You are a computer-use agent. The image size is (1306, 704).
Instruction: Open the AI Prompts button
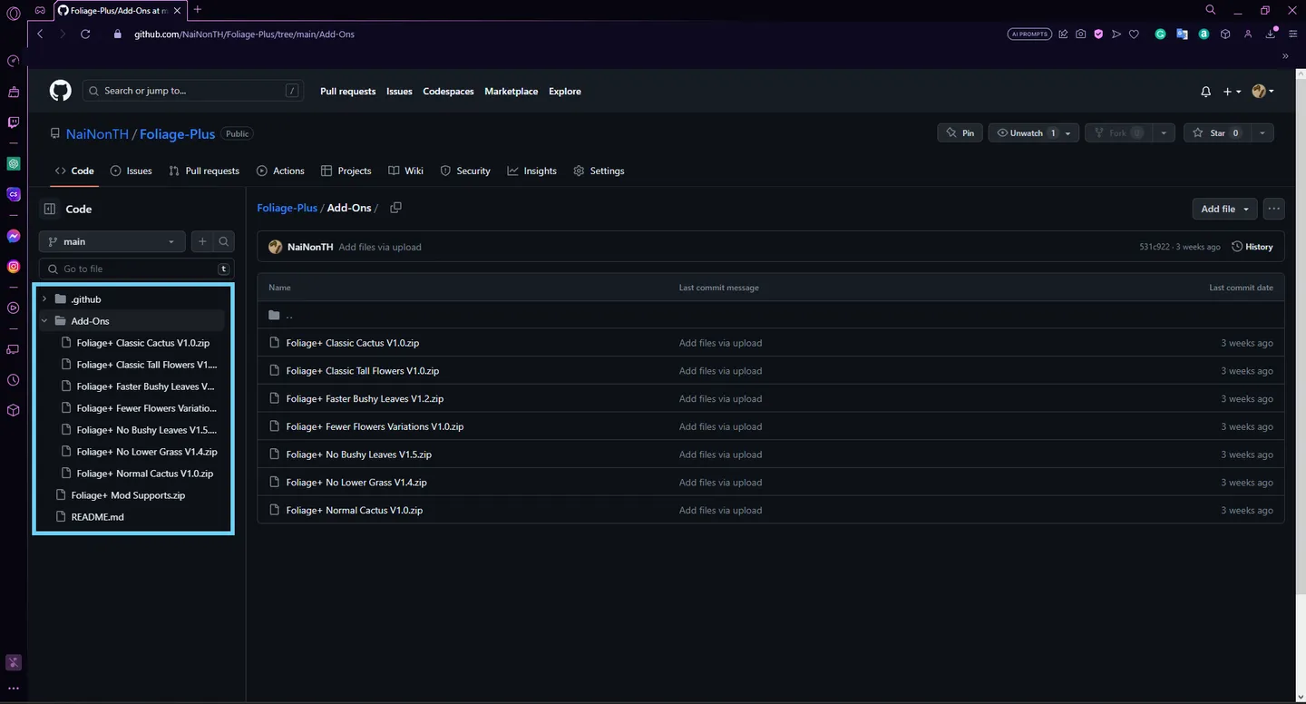1029,34
